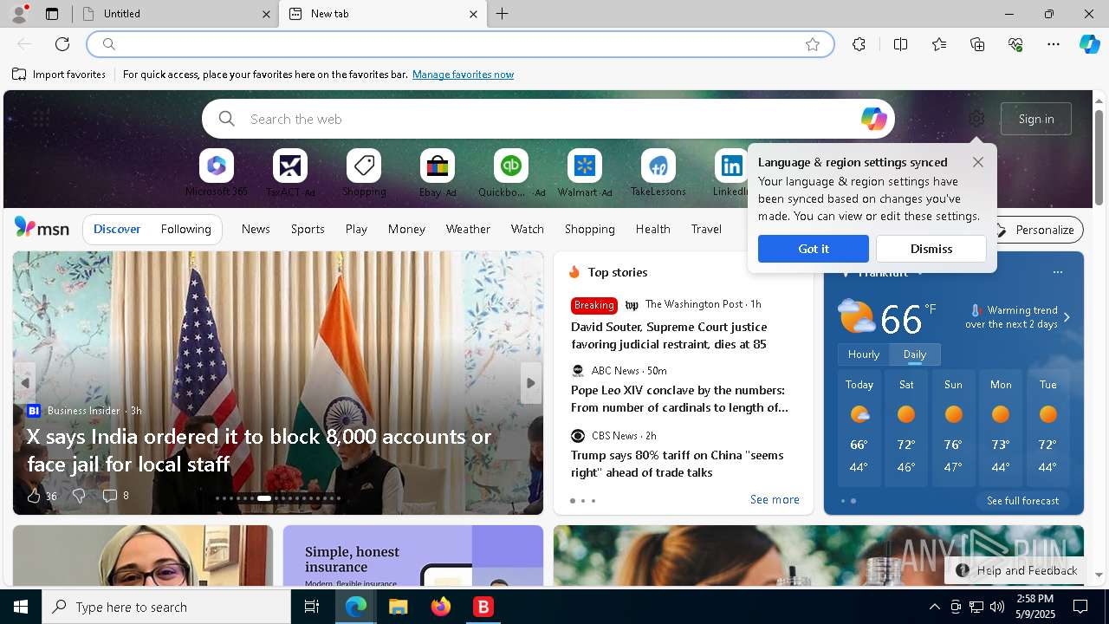Click Personalize feed button
Viewport: 1109px width, 624px height.
[1036, 230]
